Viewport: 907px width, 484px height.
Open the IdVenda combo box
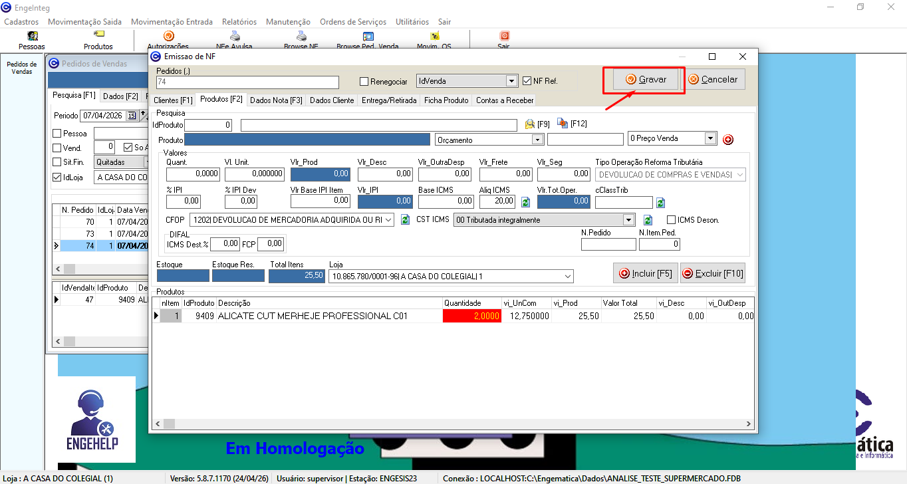pyautogui.click(x=511, y=81)
